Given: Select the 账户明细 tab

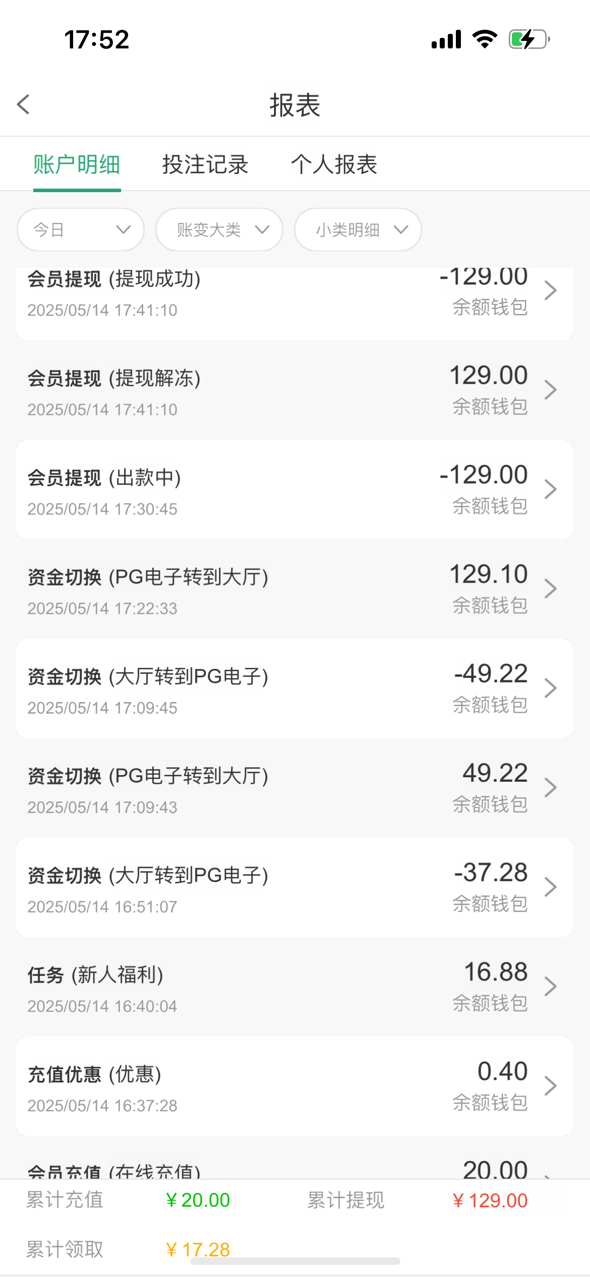Looking at the screenshot, I should (x=77, y=164).
